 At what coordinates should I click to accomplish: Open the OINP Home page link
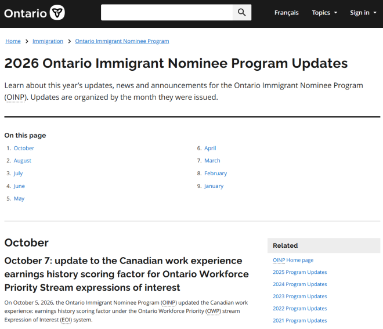[293, 261]
